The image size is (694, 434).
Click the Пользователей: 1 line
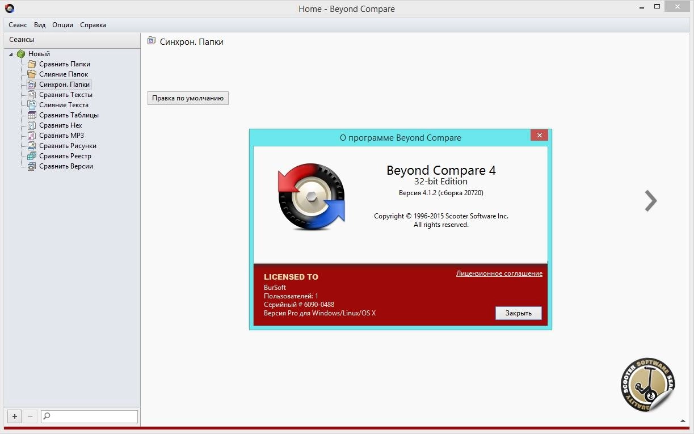[291, 296]
